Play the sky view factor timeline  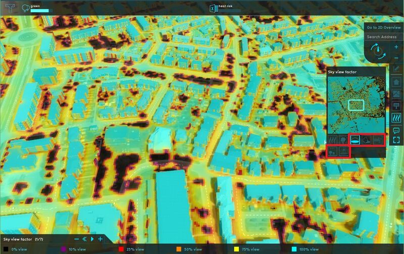click(x=92, y=239)
